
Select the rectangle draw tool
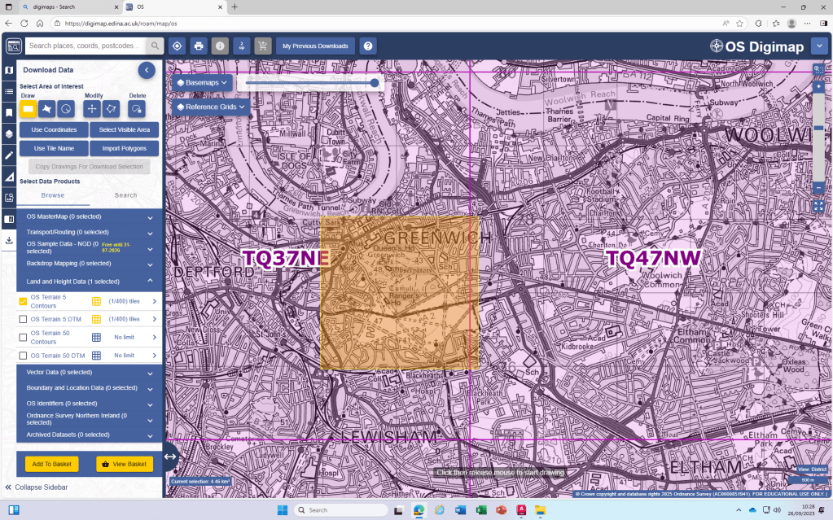click(28, 108)
